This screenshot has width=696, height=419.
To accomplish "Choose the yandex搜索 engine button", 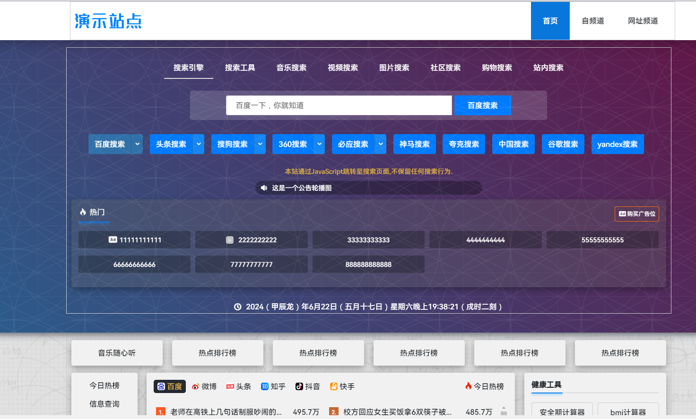I will click(618, 144).
